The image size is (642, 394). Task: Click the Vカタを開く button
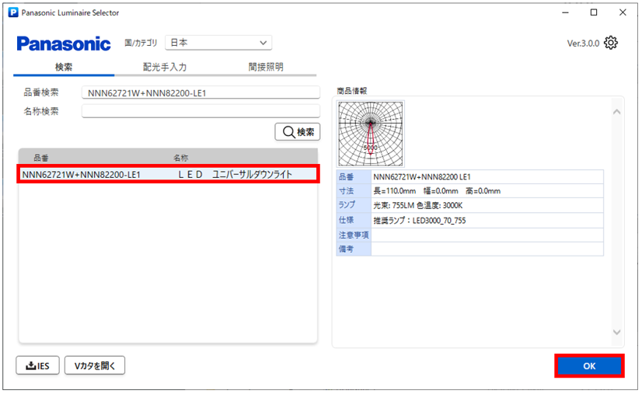click(95, 365)
